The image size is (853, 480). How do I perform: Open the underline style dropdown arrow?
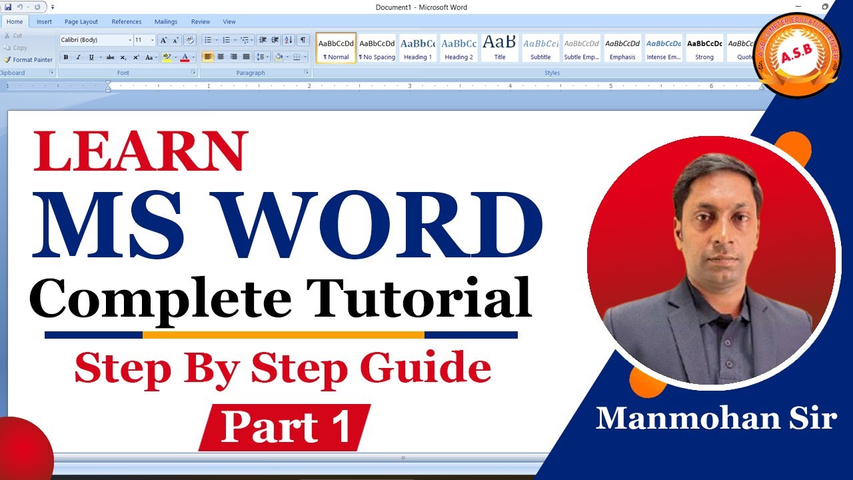pos(99,57)
